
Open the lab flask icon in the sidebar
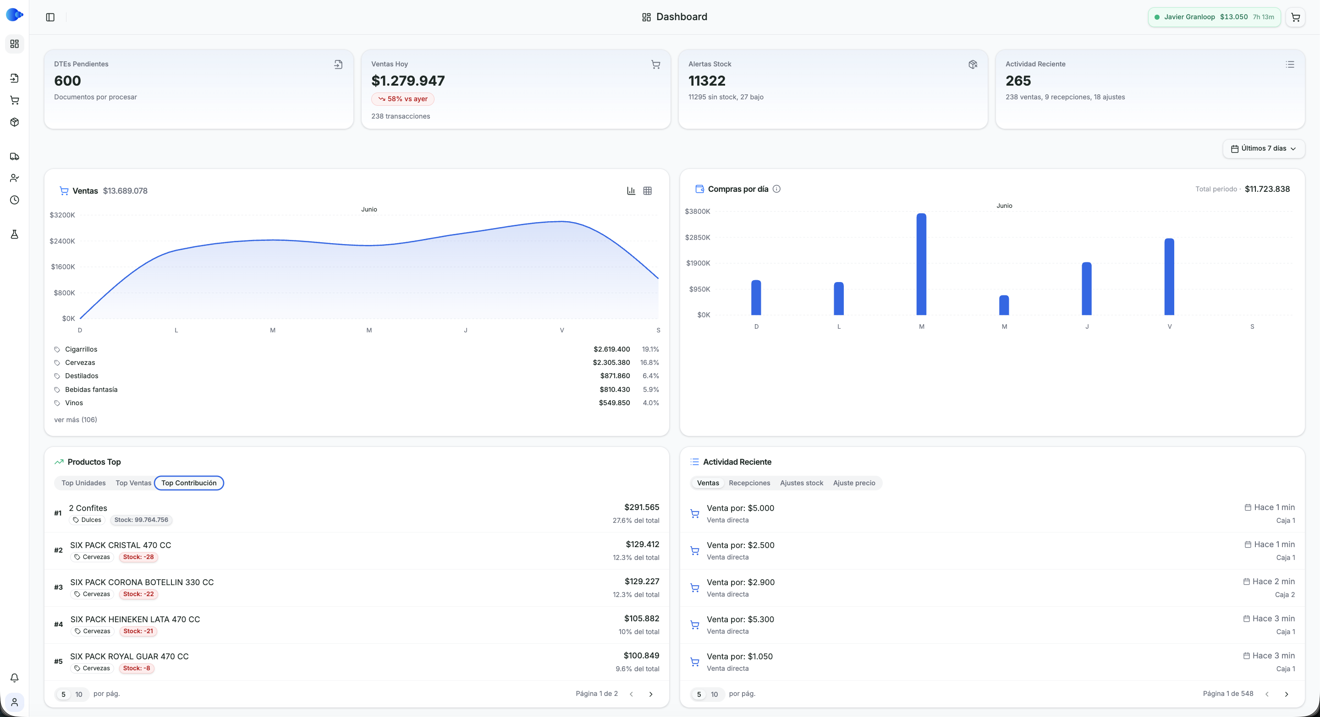click(14, 234)
